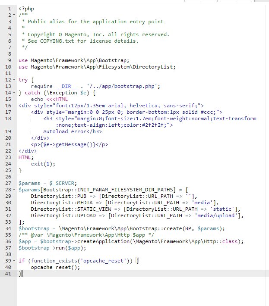Click line number 27 in the gutter
The image size is (269, 306).
(8, 183)
